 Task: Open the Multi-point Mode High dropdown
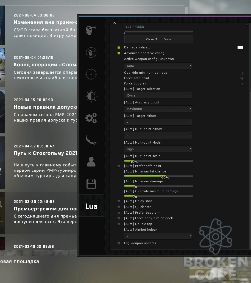[158, 149]
